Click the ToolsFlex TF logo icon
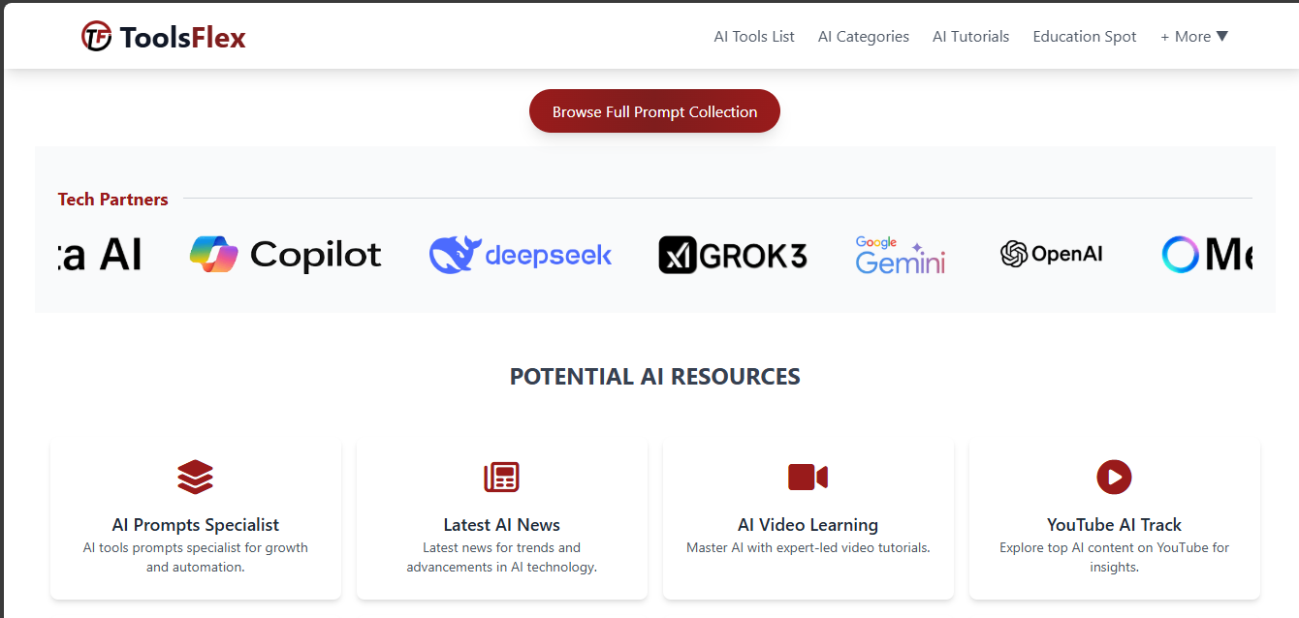The height and width of the screenshot is (618, 1299). click(96, 37)
